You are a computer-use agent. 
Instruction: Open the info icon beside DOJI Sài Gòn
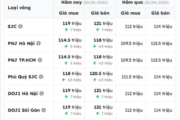(x=43, y=110)
